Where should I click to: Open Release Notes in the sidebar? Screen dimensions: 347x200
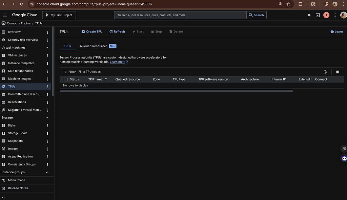(18, 188)
